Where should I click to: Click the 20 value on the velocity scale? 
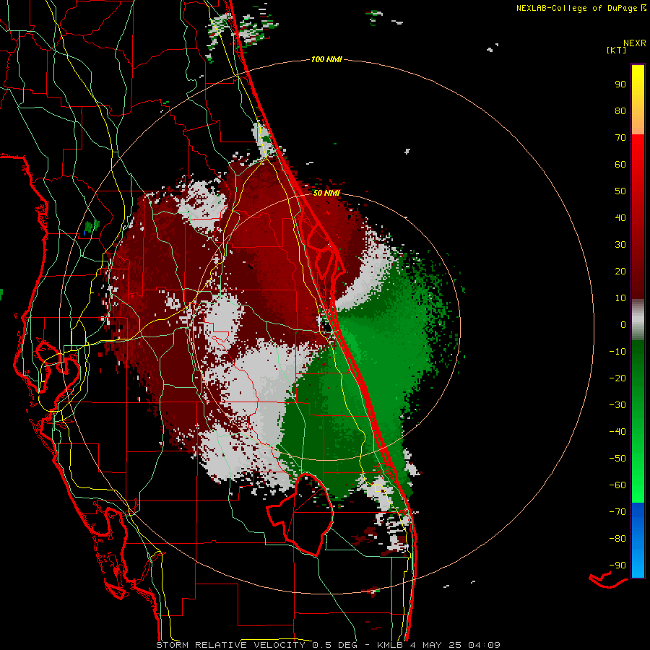[x=620, y=271]
